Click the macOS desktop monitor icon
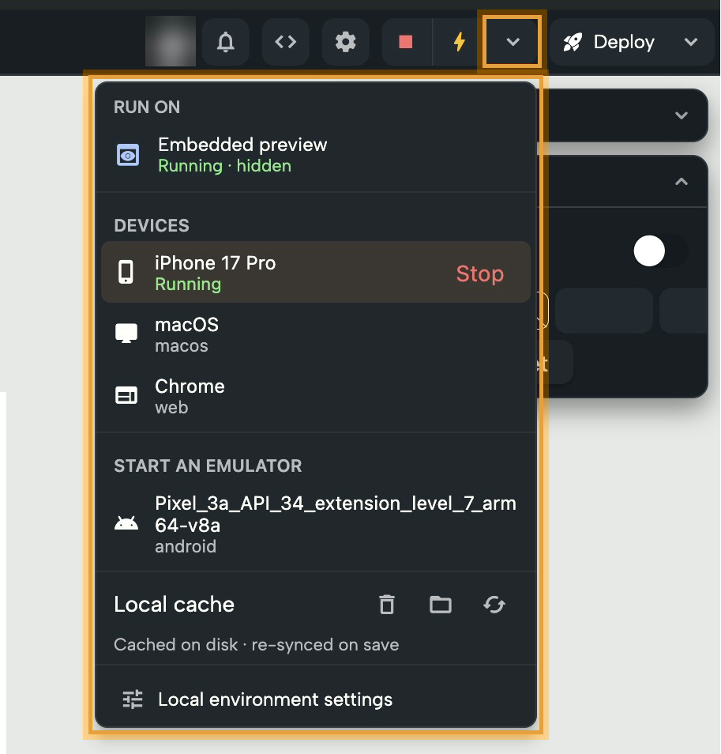Image resolution: width=721 pixels, height=754 pixels. tap(126, 334)
